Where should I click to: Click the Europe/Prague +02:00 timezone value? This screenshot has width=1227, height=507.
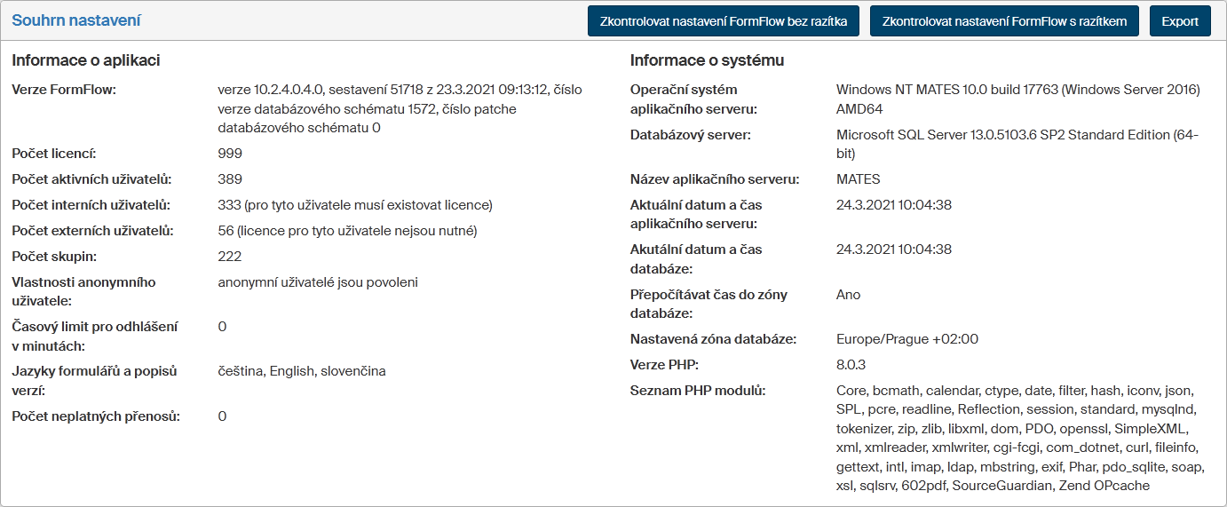pyautogui.click(x=907, y=339)
